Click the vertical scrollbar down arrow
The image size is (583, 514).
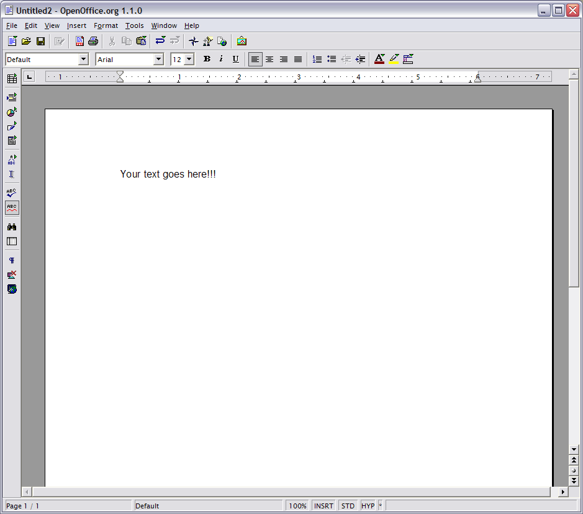(574, 449)
